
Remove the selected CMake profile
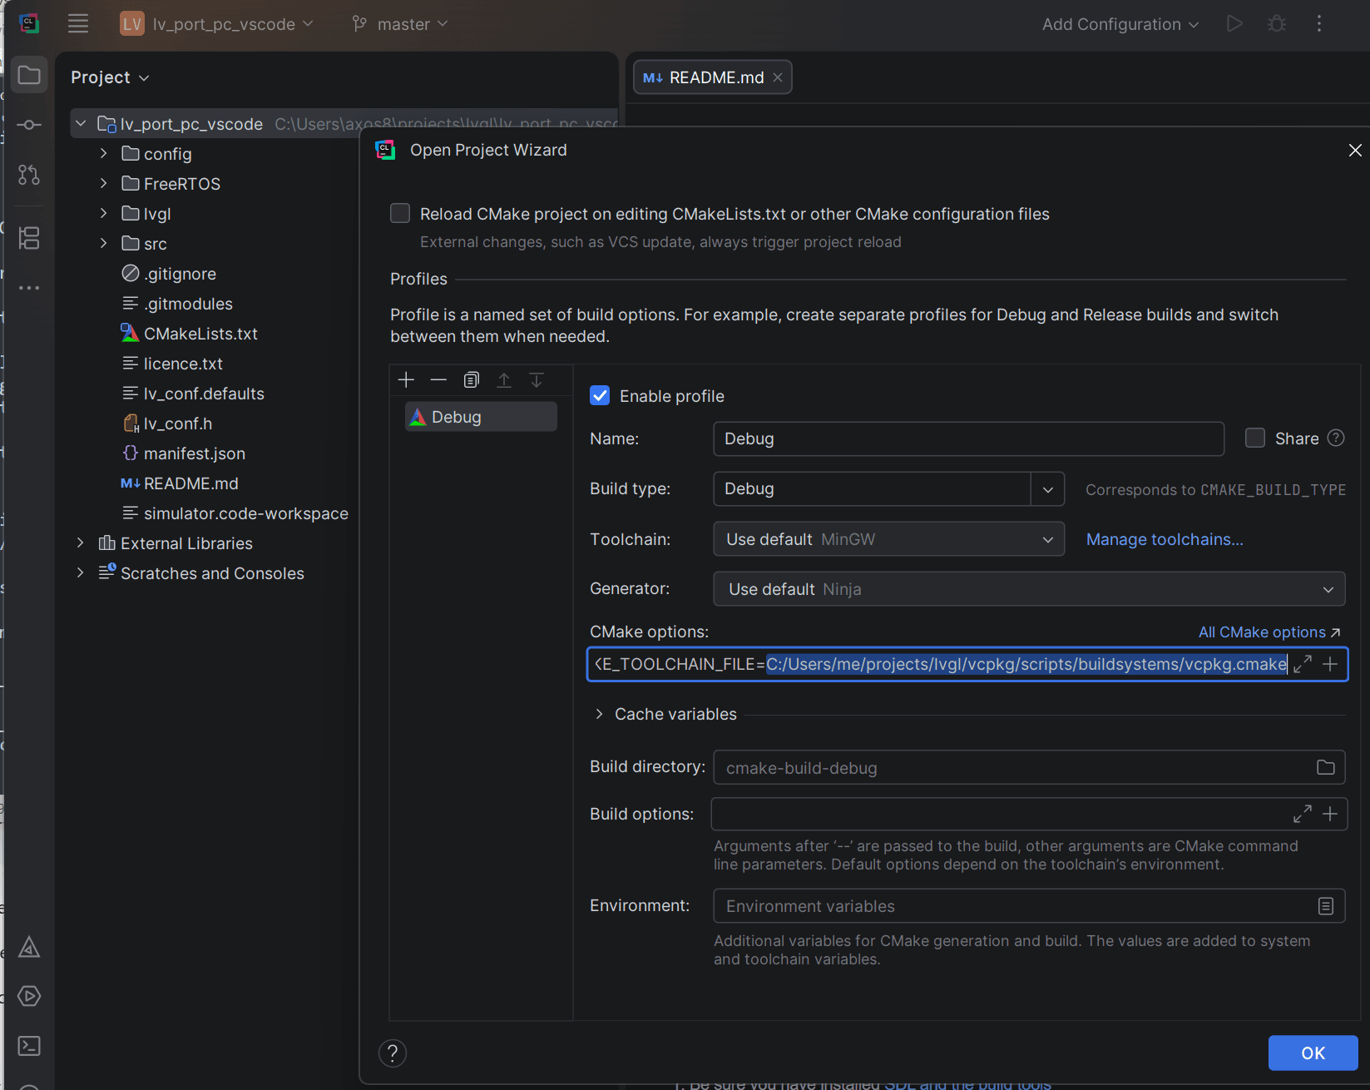(x=438, y=380)
